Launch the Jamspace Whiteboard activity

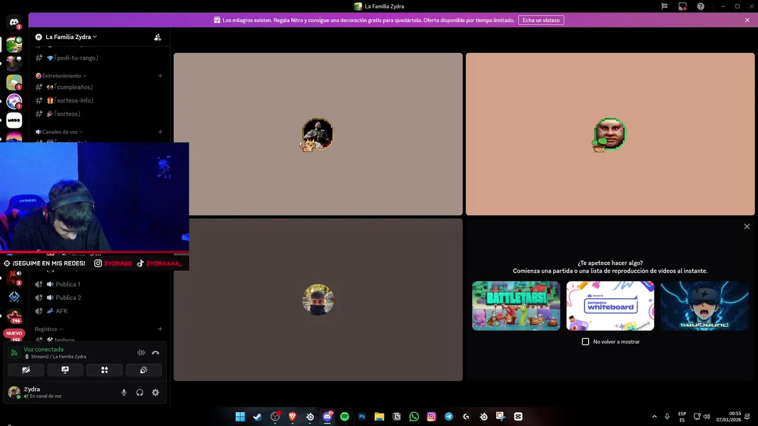(610, 306)
